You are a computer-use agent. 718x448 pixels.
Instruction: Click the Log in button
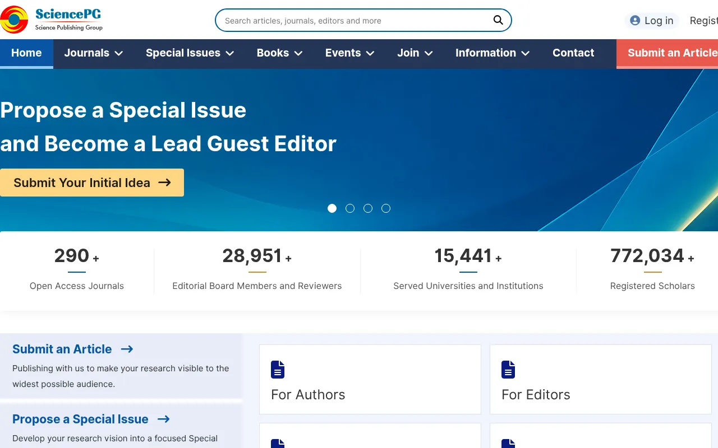pyautogui.click(x=652, y=21)
